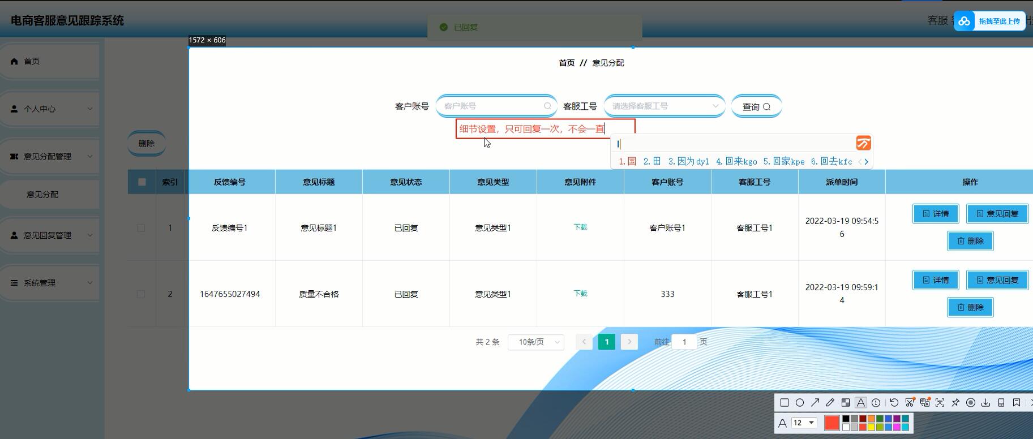The width and height of the screenshot is (1033, 439).
Task: Pick the magenta color swatch
Action: pyautogui.click(x=897, y=427)
